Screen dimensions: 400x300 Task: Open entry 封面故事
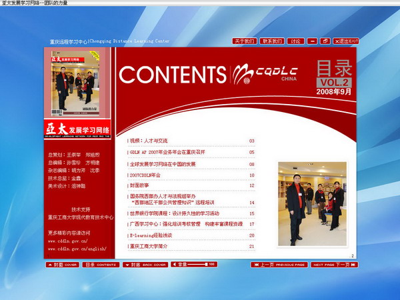coord(139,185)
